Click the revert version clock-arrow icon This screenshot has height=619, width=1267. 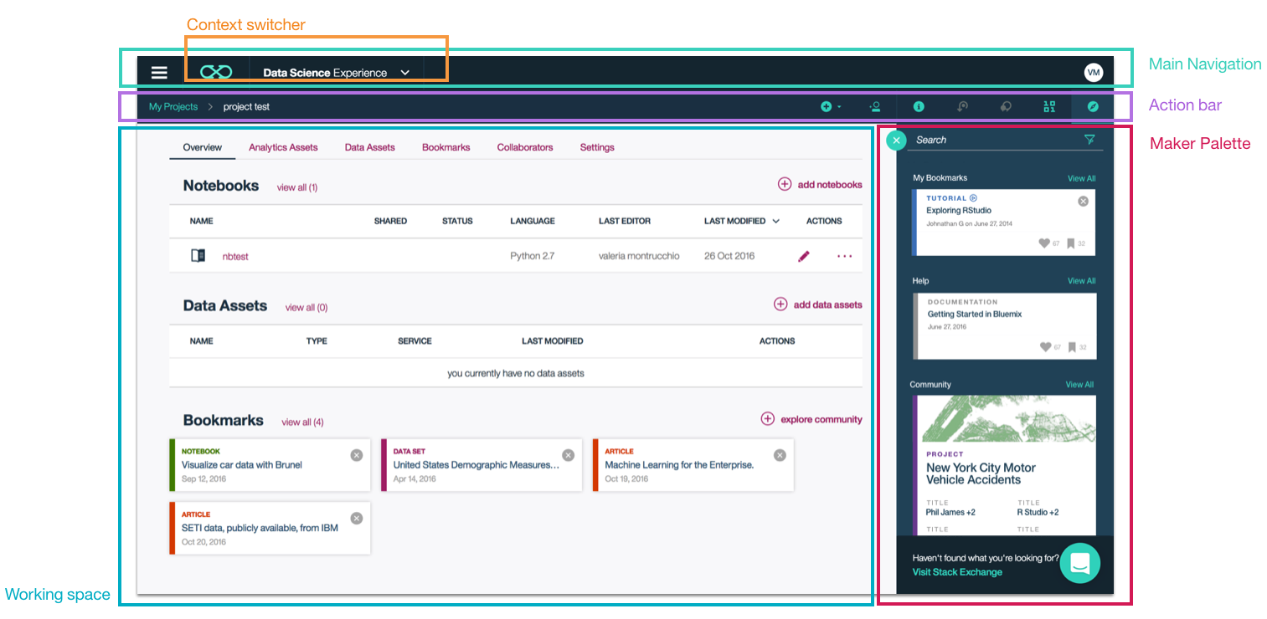point(962,107)
